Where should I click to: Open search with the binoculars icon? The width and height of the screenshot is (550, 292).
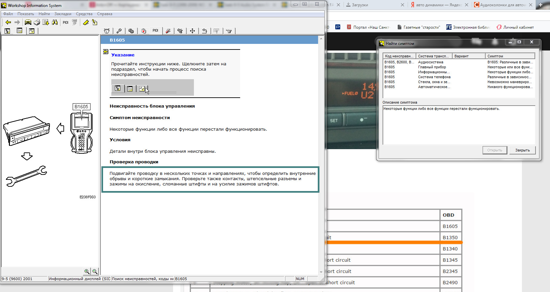55,22
